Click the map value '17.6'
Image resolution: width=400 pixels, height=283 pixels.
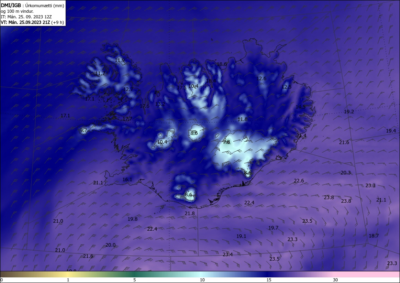click(144, 106)
